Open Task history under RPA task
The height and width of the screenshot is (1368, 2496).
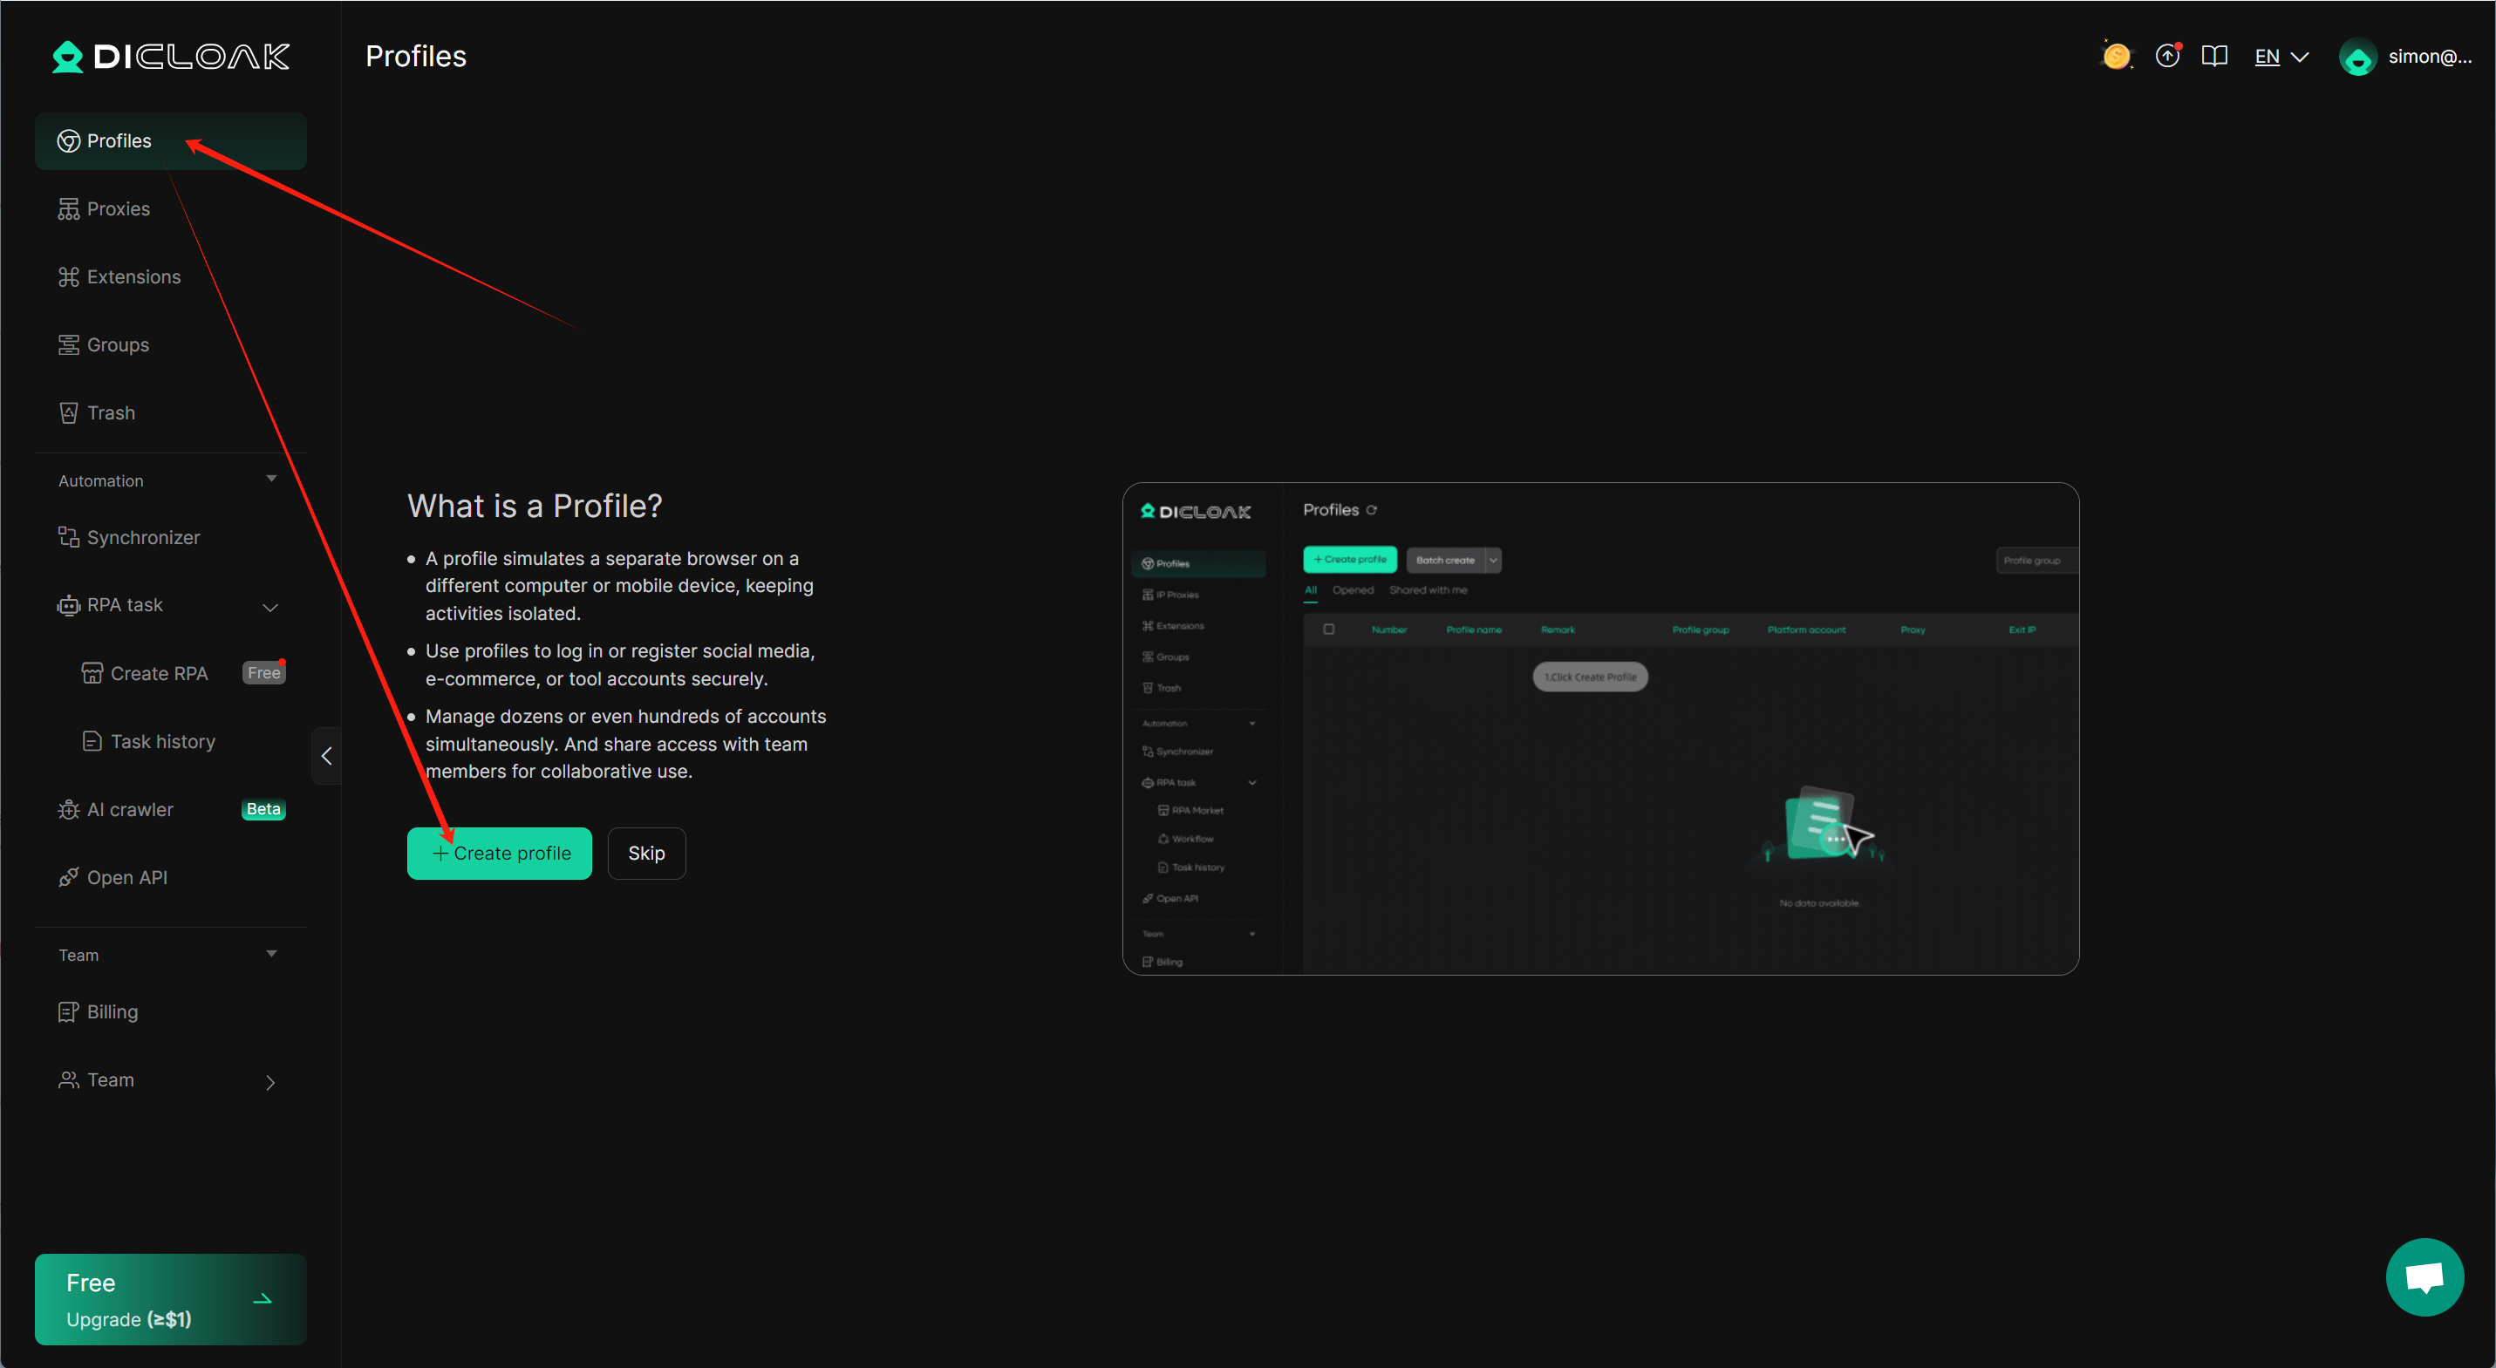pos(162,741)
